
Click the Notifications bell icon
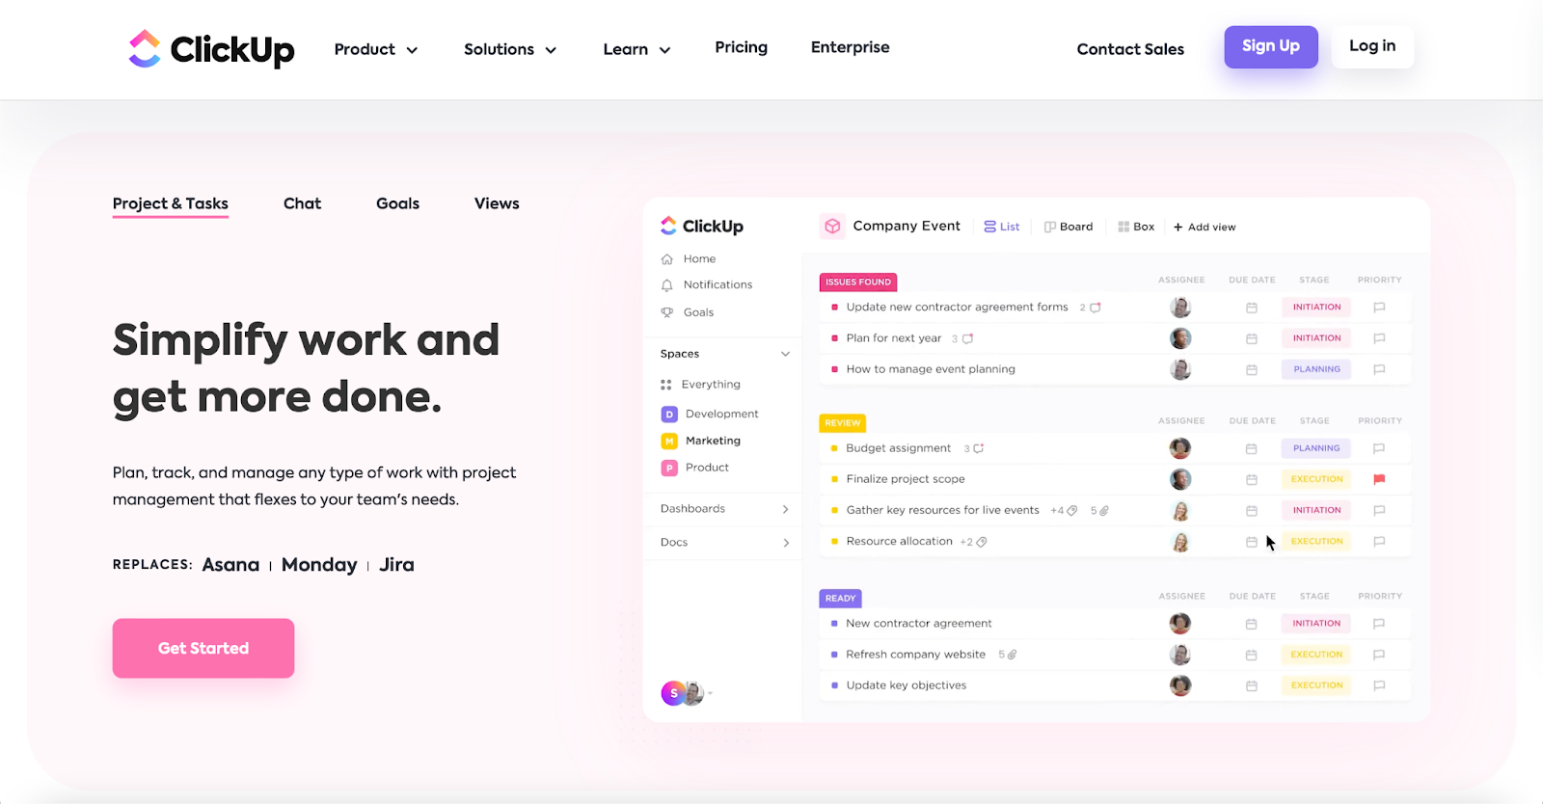click(666, 285)
